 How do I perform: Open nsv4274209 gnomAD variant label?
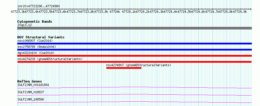point(50,59)
